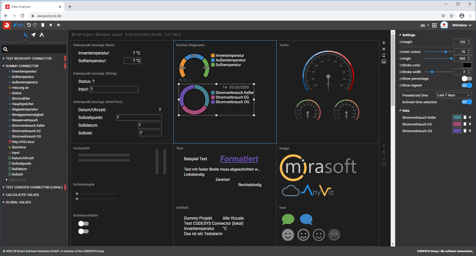
Task: Switch to mobile preview via smartphone icon
Action: pos(384,55)
